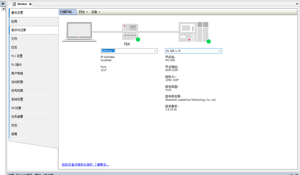This screenshot has height=175, width=300.
Task: Click the Scan Network (扫描网络) button
Action: (x=67, y=12)
